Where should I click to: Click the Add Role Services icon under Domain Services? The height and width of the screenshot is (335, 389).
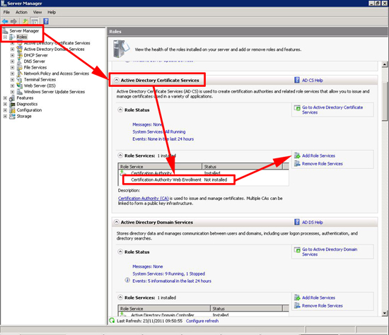tap(297, 298)
